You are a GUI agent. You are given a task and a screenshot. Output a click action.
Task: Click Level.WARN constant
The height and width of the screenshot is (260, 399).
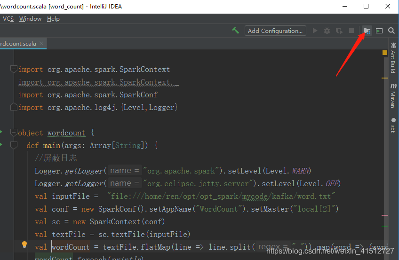(x=287, y=171)
